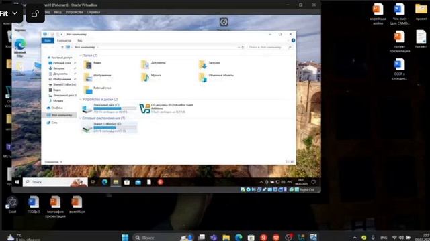Open the Рабочий стол folder in main pane
This screenshot has height=241, width=430.
97,90
